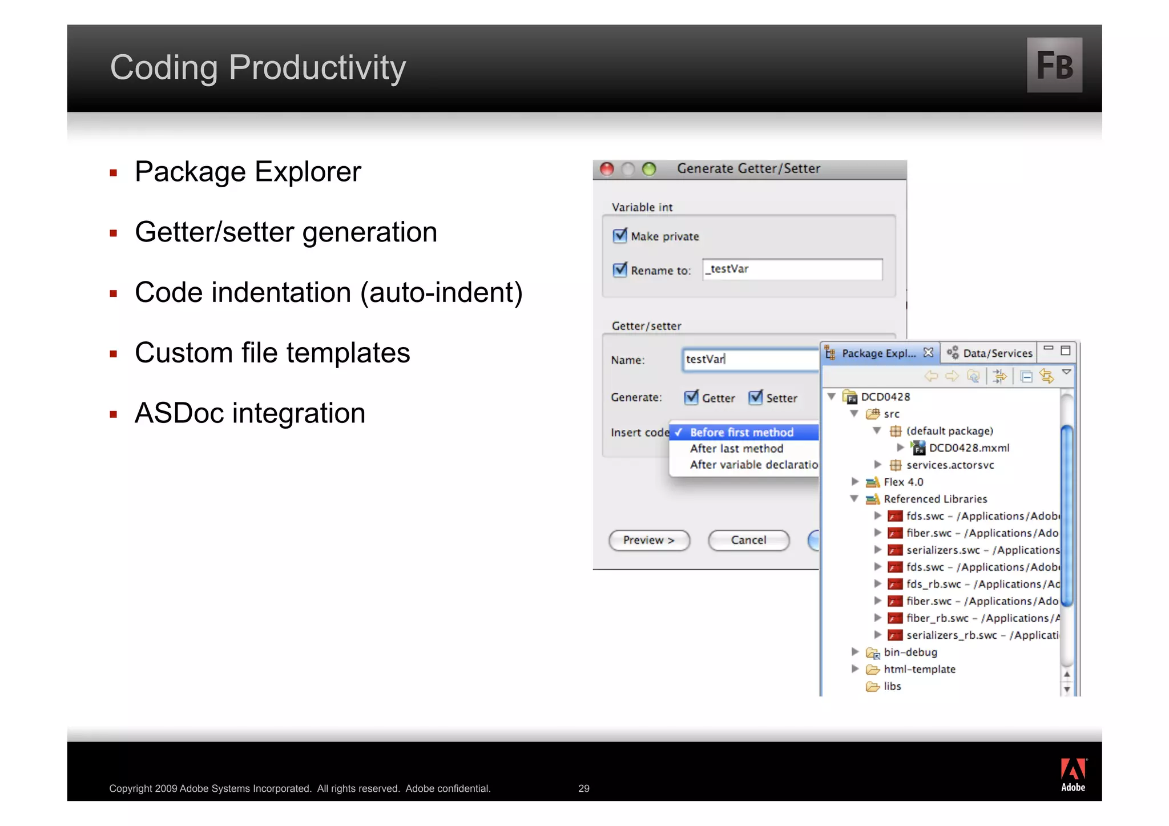Click the Back arrow in Package Explorer toolbar
Image resolution: width=1169 pixels, height=826 pixels.
[x=931, y=376]
